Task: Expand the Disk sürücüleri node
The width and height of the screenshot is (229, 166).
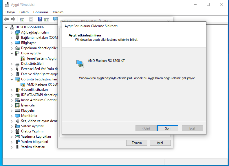Action: (12, 64)
